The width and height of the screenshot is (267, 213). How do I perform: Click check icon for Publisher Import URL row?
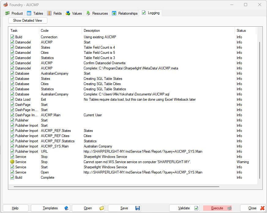(12, 151)
